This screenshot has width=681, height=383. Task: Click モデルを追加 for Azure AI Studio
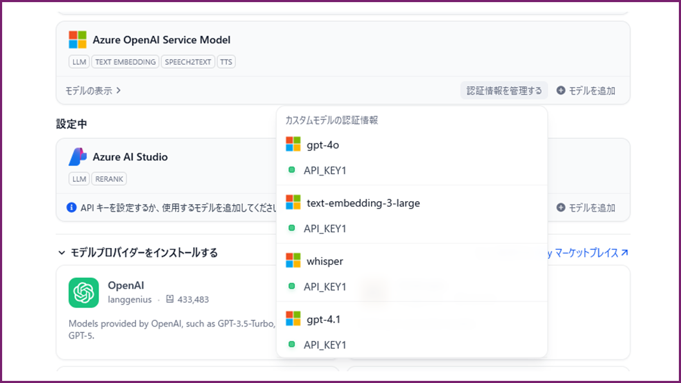click(586, 208)
